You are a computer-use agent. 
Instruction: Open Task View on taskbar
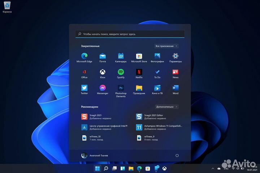pos(114,169)
